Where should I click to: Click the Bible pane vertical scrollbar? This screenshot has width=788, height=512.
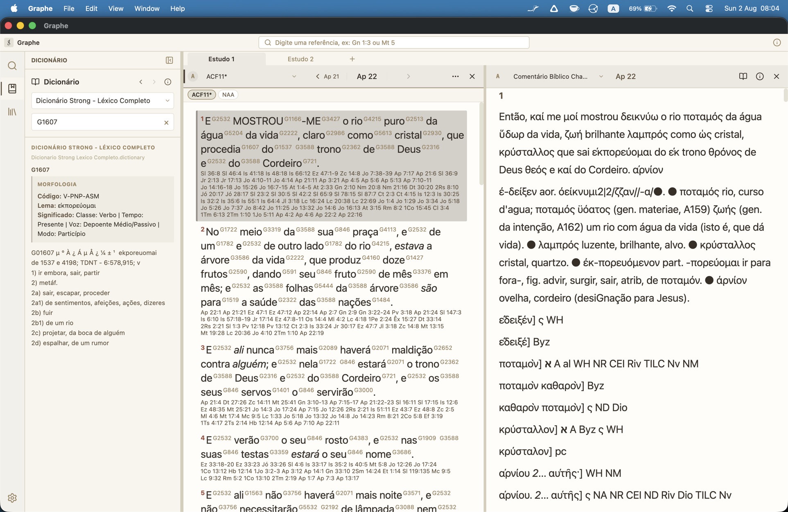pos(481,143)
